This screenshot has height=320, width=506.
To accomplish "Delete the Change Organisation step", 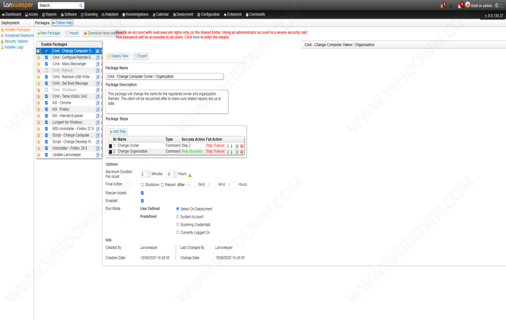I will pos(241,152).
